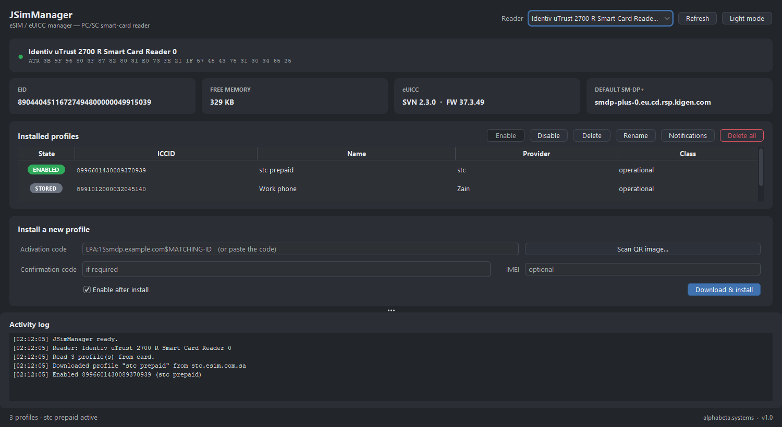
Task: Click the red Delete all button
Action: [x=741, y=135]
